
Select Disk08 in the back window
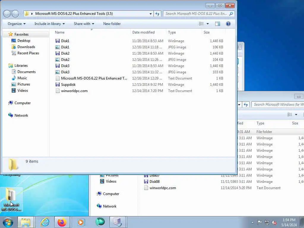tap(154, 182)
